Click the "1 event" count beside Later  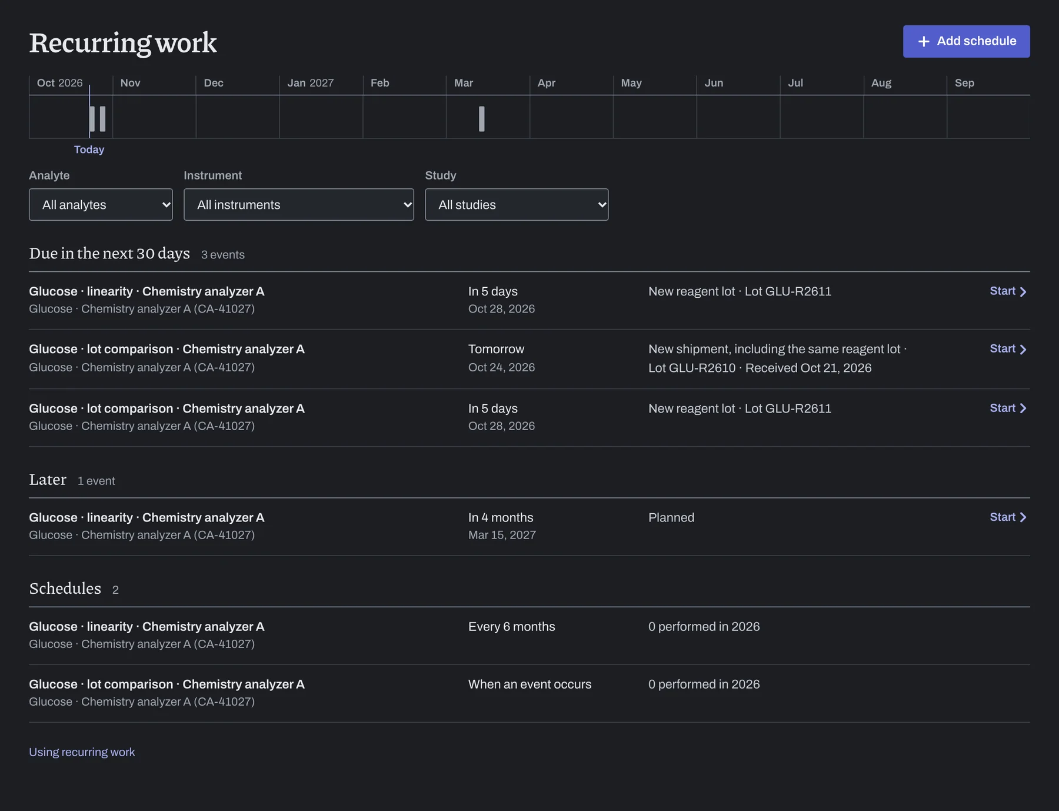coord(96,481)
